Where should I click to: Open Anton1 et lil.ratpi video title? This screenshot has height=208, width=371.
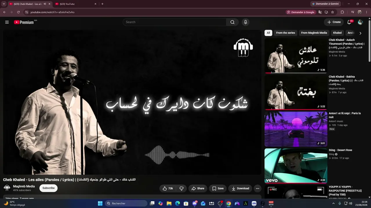(345, 115)
